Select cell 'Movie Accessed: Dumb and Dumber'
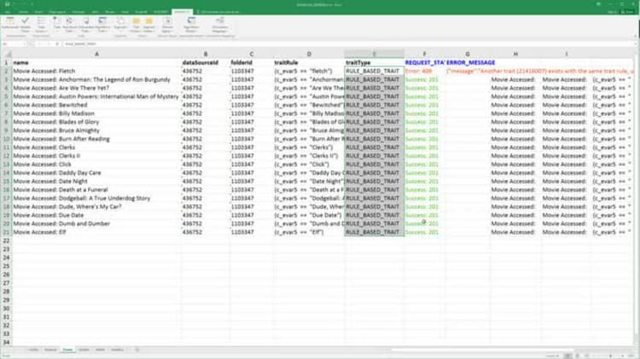The image size is (640, 359). 96,223
